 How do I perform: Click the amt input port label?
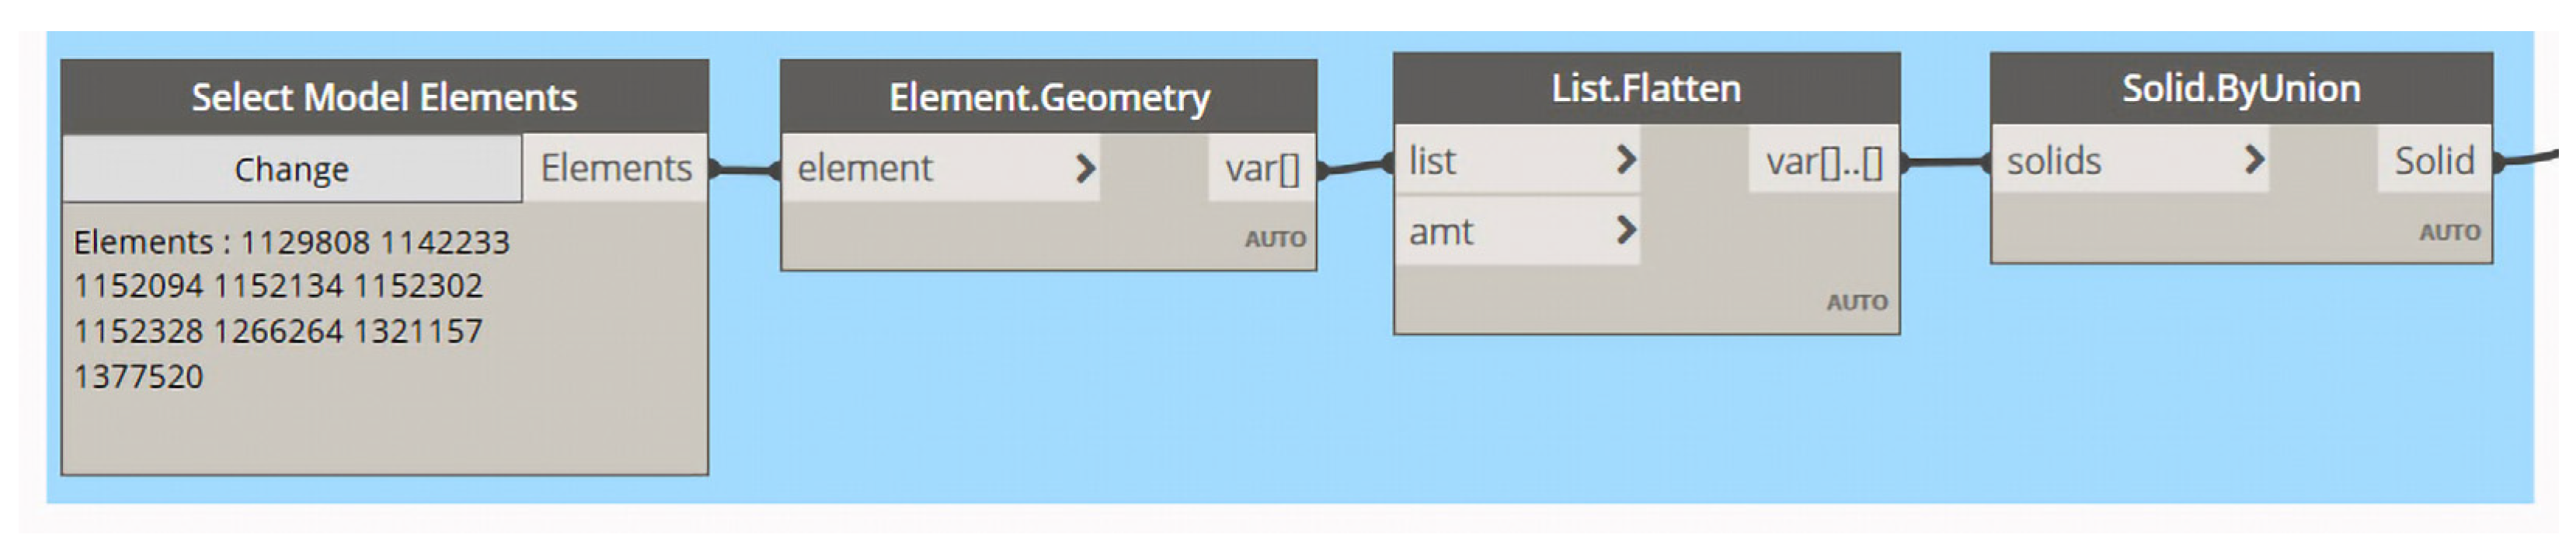pyautogui.click(x=1440, y=232)
